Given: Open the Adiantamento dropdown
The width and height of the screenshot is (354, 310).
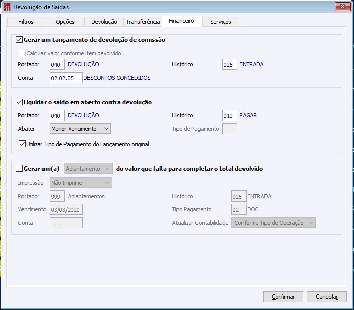Looking at the screenshot, I should 88,169.
